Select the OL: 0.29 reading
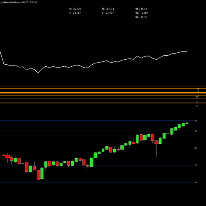This screenshot has height=206, width=206. pos(141,17)
